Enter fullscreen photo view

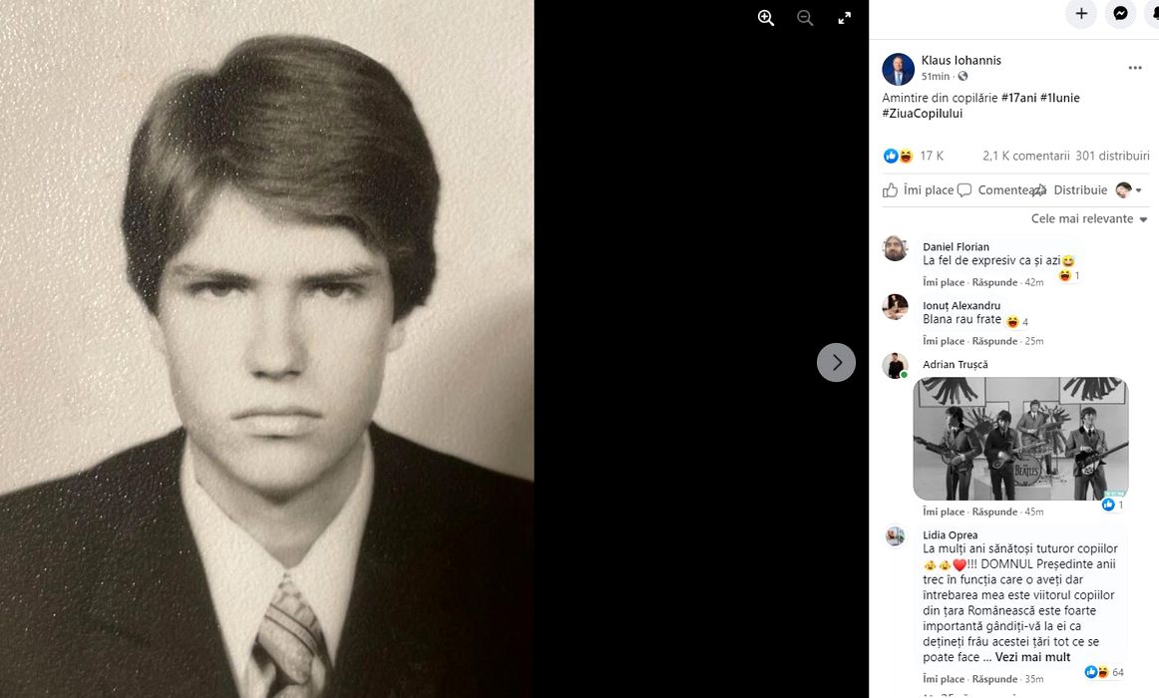845,18
